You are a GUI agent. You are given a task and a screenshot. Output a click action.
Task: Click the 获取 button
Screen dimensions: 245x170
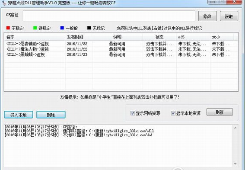(x=229, y=16)
